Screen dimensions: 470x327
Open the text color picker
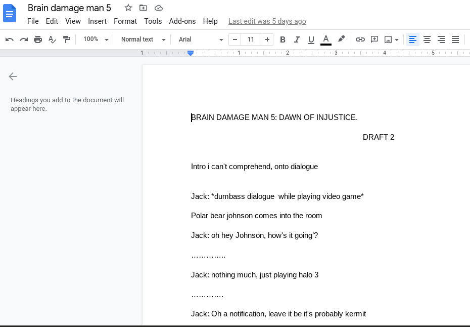[x=326, y=39]
